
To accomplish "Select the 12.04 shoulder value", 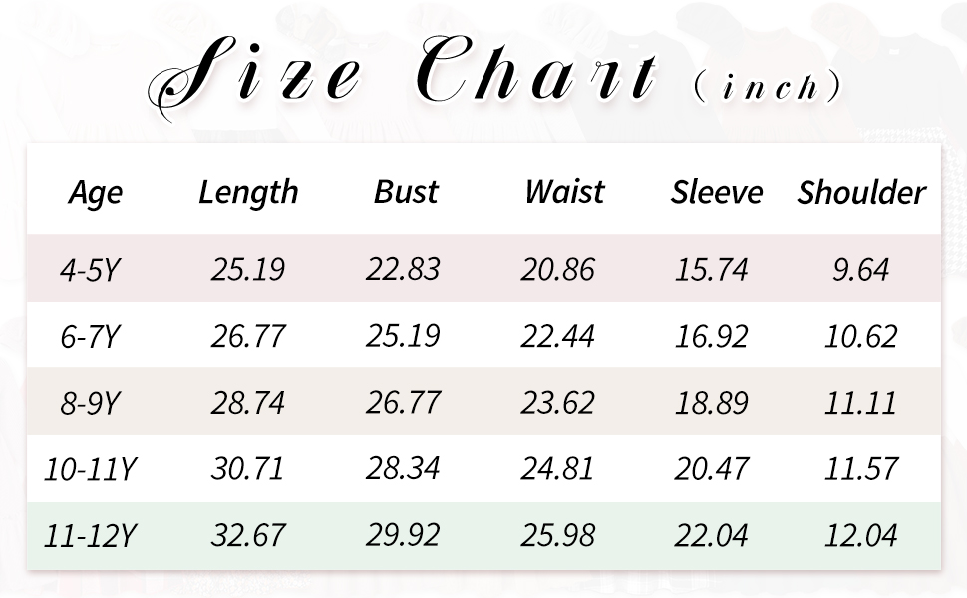I will coord(861,536).
